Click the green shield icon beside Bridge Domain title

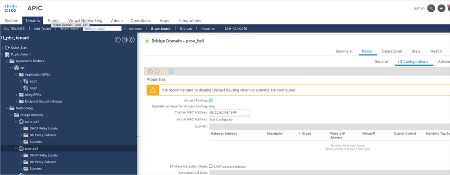(x=147, y=41)
